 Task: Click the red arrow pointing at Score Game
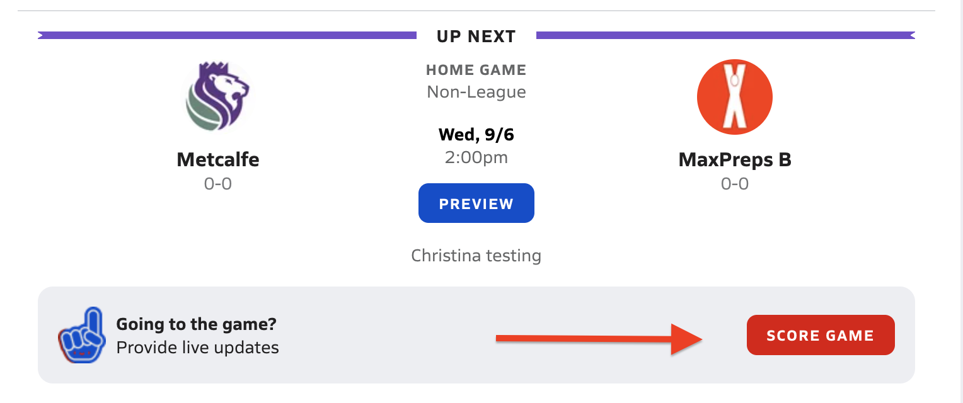(x=599, y=337)
